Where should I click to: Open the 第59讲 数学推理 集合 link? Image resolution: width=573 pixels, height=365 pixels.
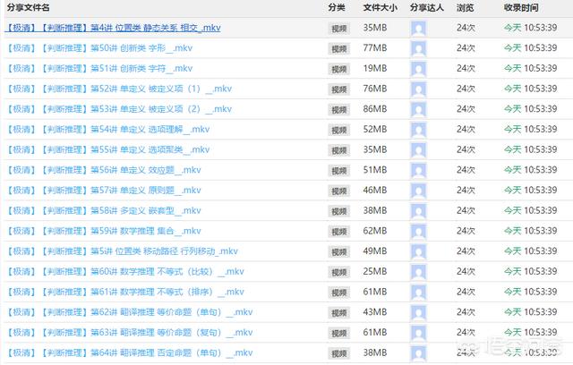point(104,231)
